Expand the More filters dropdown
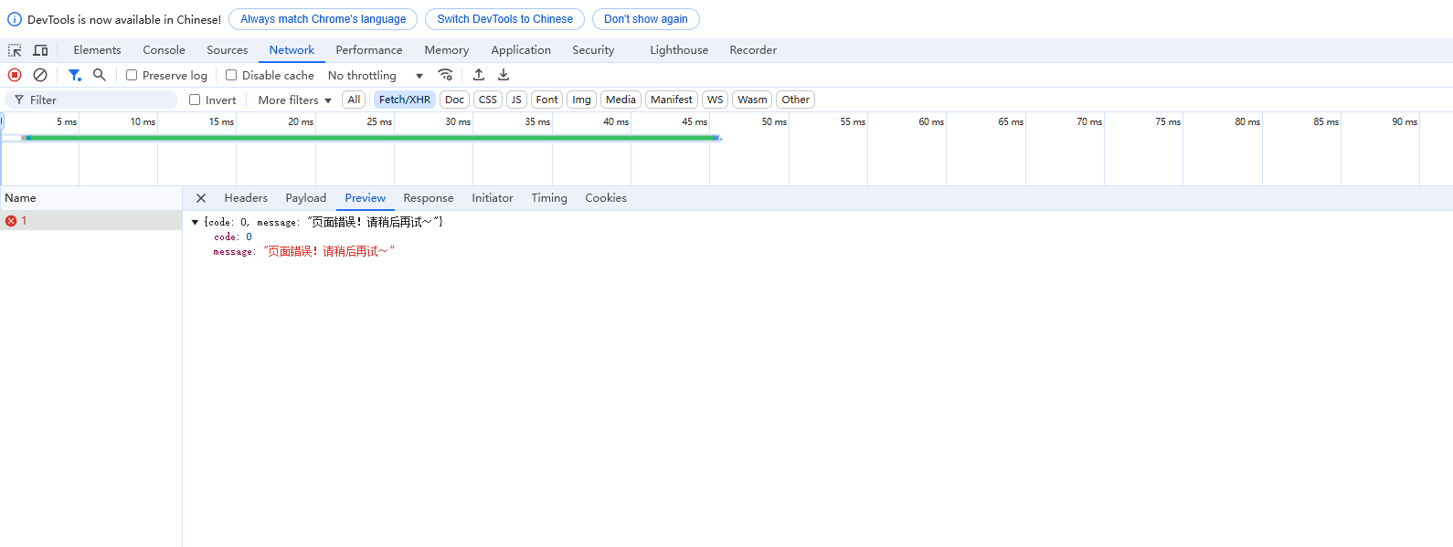 [294, 100]
